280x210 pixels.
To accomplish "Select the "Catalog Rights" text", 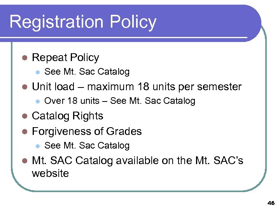I will (68, 116).
